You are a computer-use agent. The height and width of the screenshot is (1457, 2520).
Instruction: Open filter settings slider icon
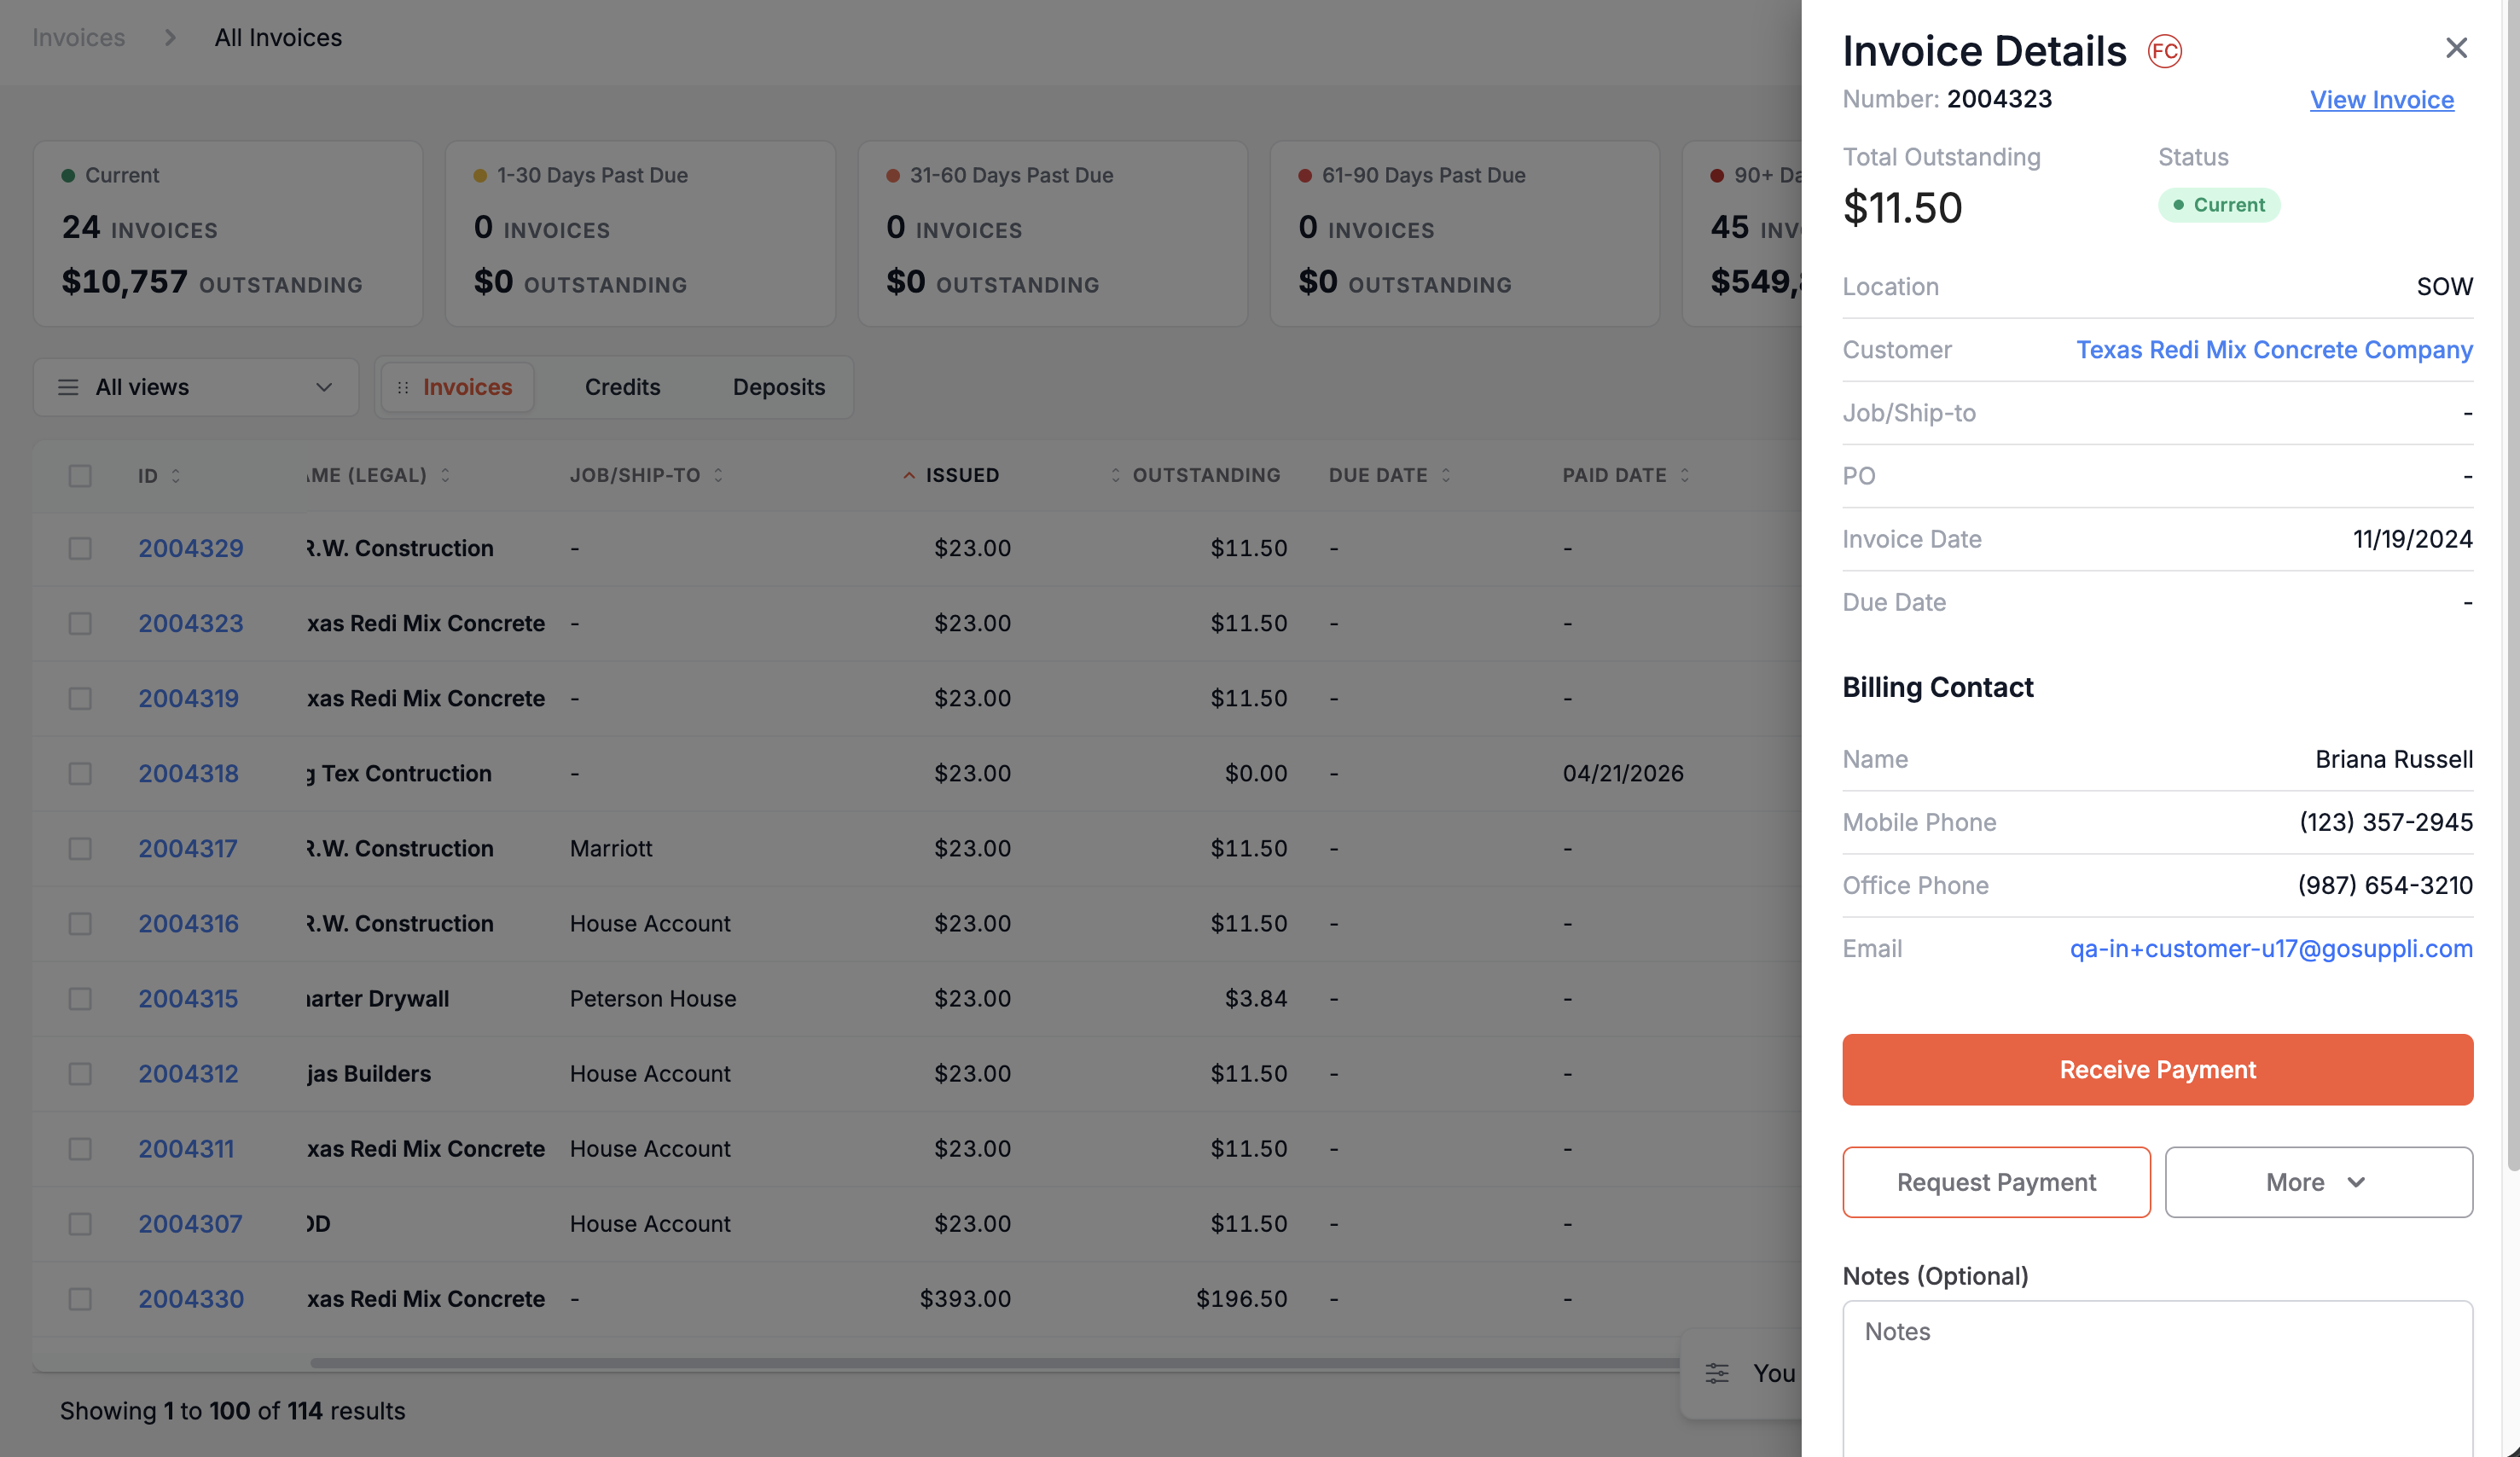pos(1717,1373)
